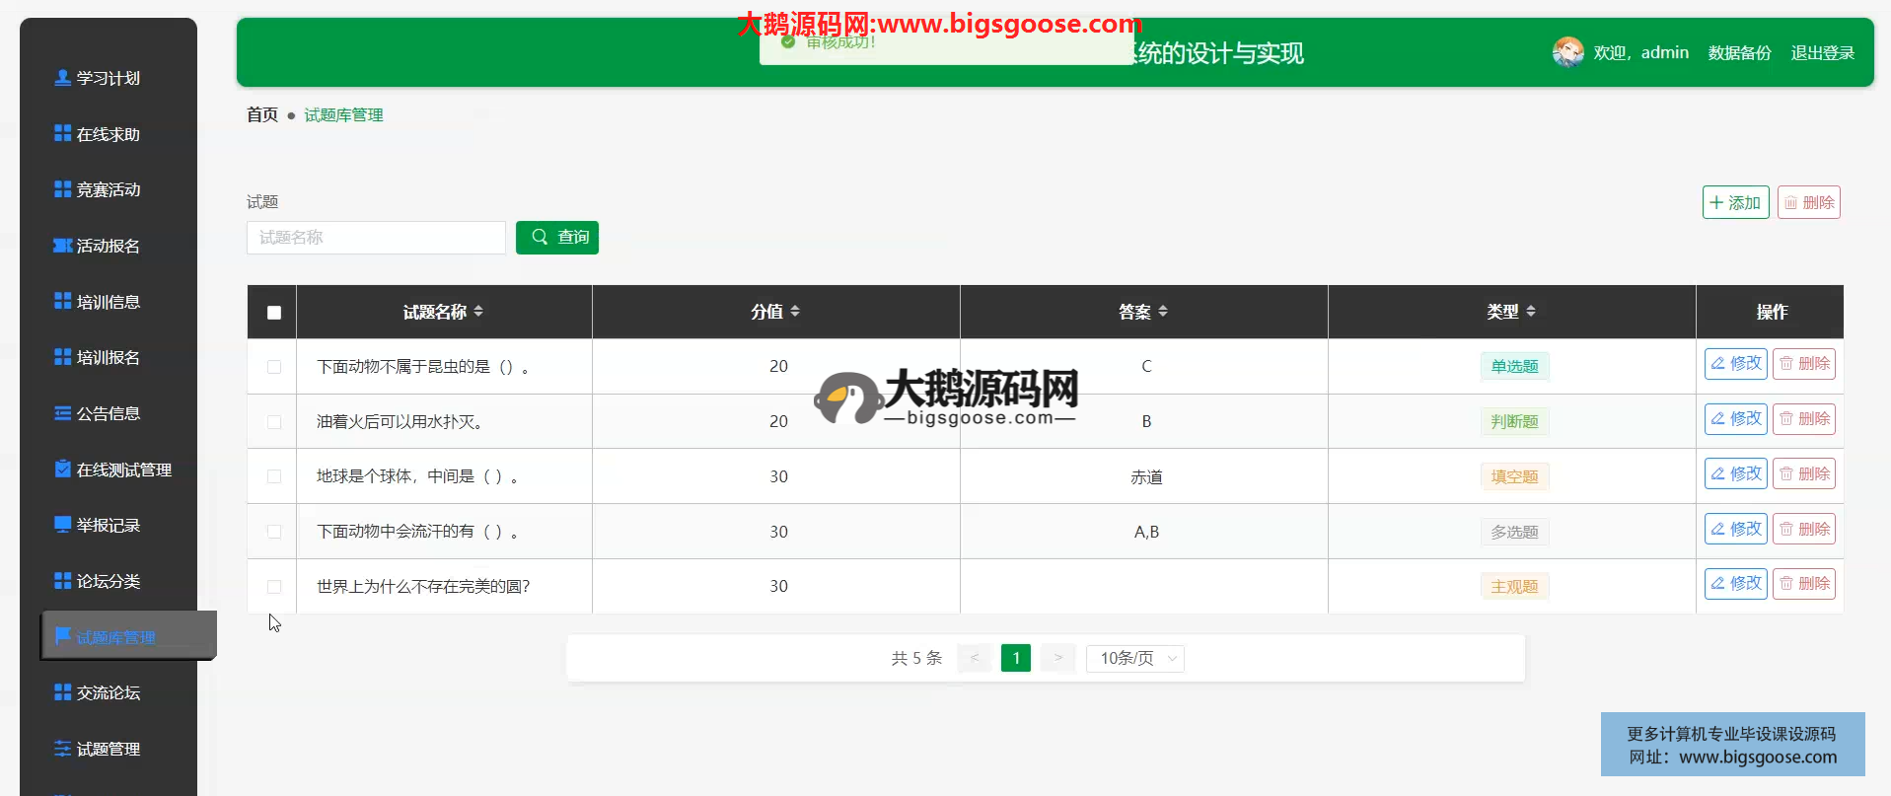Open 交流论坛 in the sidebar menu
The image size is (1891, 796).
tap(109, 692)
